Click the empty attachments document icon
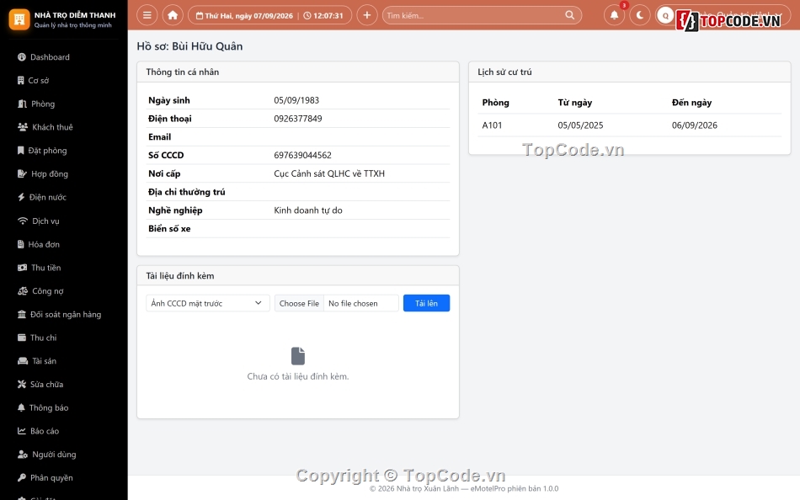 click(298, 356)
